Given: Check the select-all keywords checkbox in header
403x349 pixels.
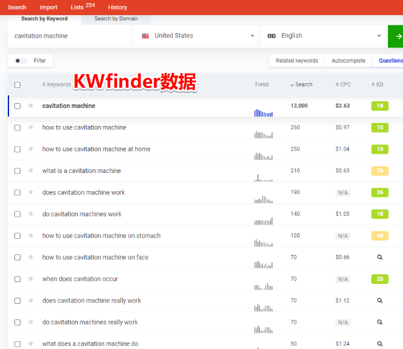Looking at the screenshot, I should point(17,85).
